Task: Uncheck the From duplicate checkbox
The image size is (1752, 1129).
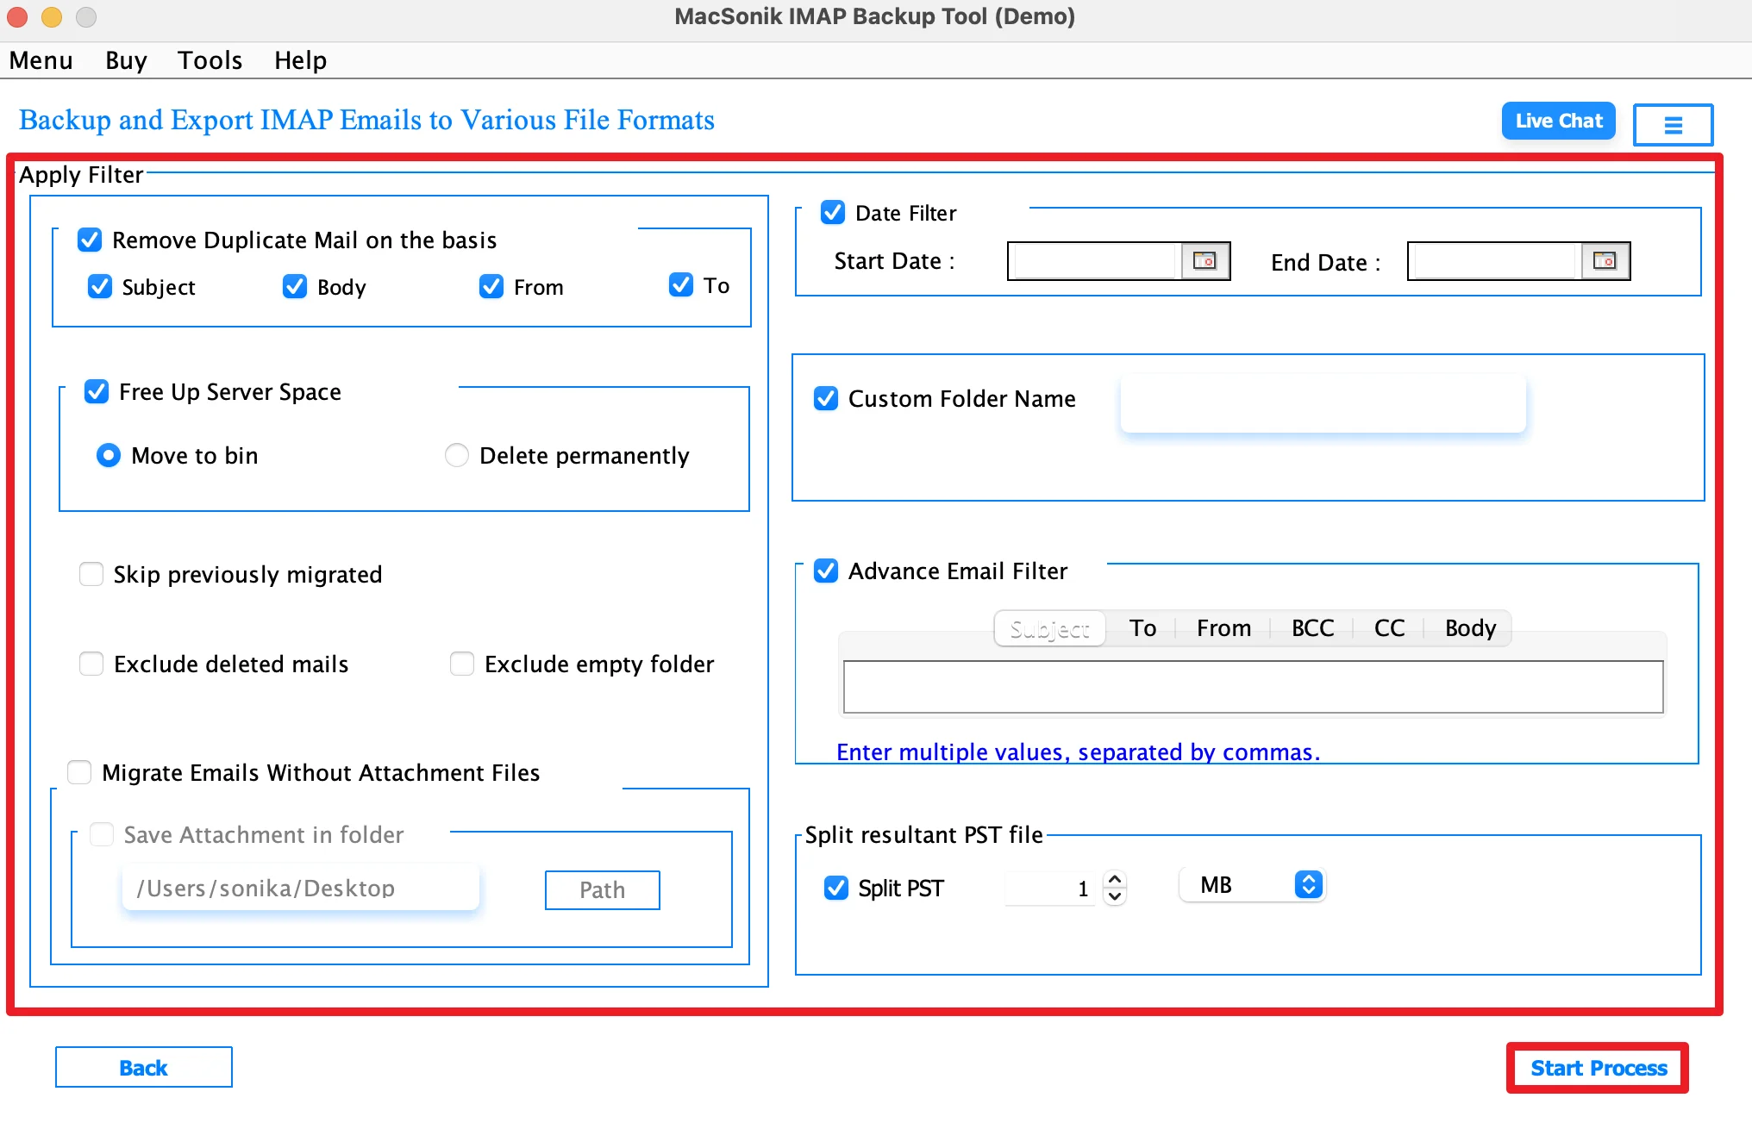Action: 491,286
